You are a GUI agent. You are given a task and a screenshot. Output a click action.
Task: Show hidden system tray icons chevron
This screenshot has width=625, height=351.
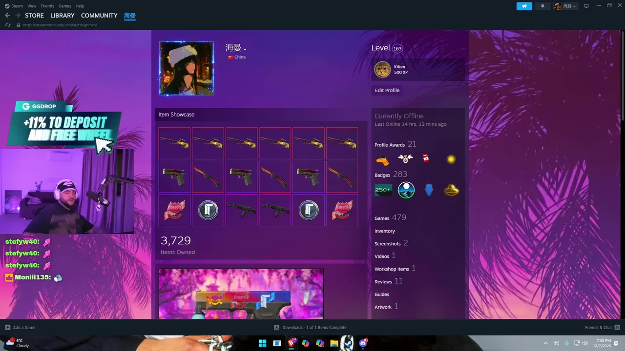(546, 343)
